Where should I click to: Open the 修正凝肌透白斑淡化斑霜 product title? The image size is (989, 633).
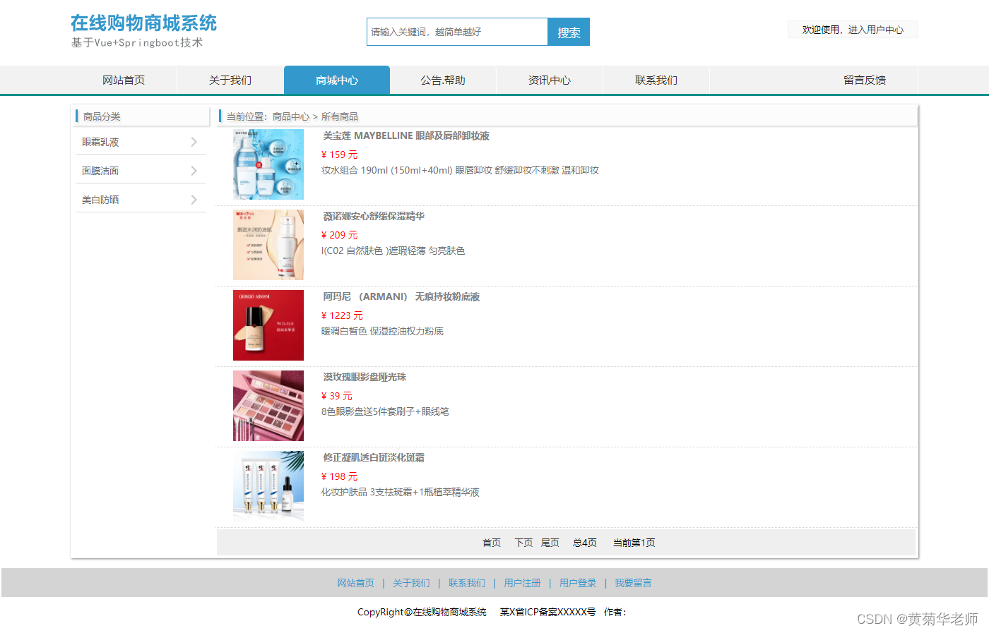tap(374, 457)
